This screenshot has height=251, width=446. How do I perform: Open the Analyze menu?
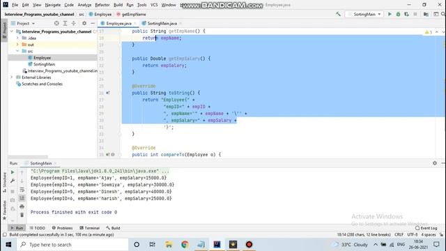(84, 5)
